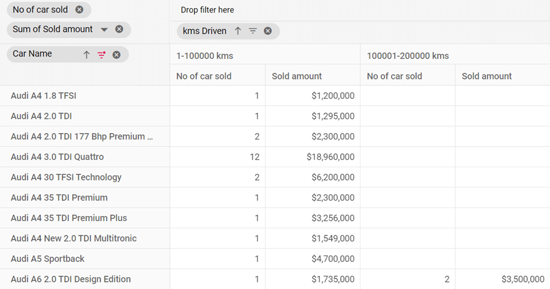The height and width of the screenshot is (289, 550).
Task: Select row Audi A4 2.0 TDI
Action: coord(85,116)
